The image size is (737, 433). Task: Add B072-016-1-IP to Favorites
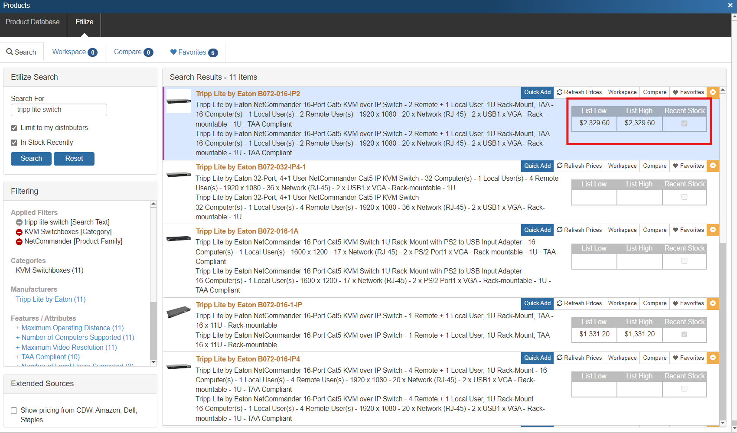pyautogui.click(x=688, y=303)
